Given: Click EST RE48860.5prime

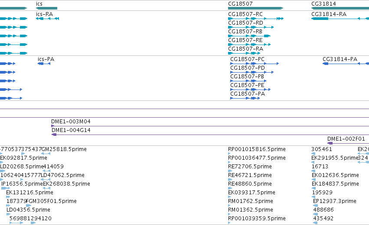Looking at the screenshot, I should point(250,184).
